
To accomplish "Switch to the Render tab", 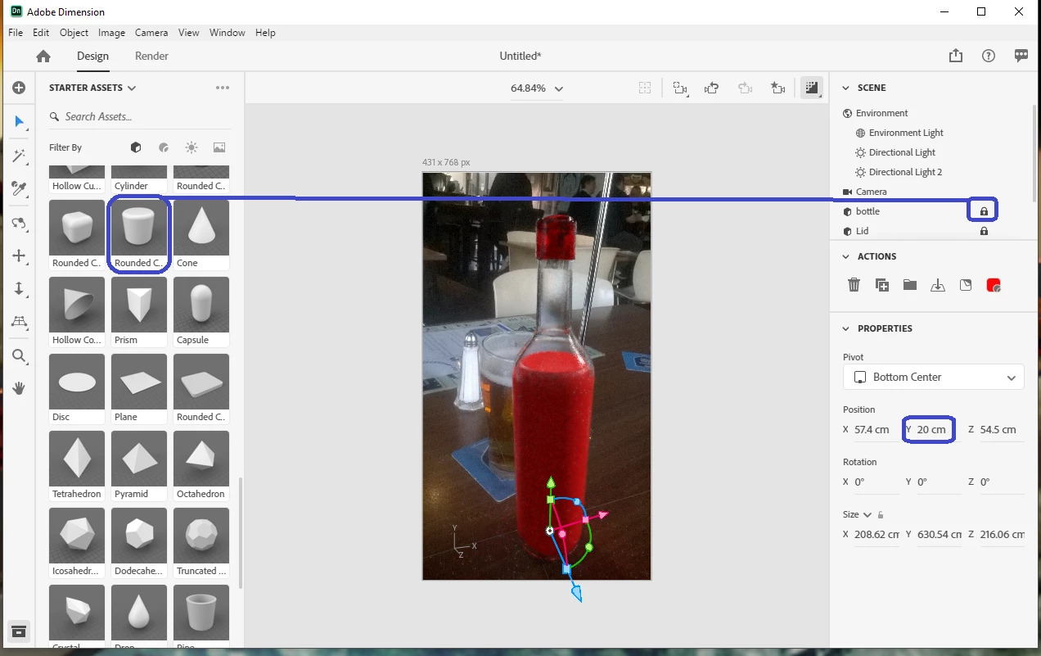I will coord(151,56).
